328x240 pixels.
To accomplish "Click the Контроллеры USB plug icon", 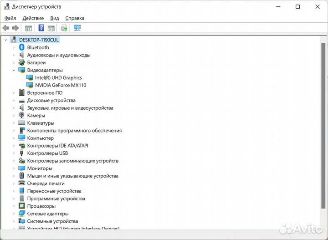I will tap(21, 153).
